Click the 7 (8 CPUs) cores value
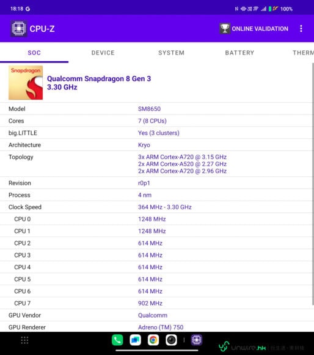The width and height of the screenshot is (314, 355). click(x=152, y=121)
